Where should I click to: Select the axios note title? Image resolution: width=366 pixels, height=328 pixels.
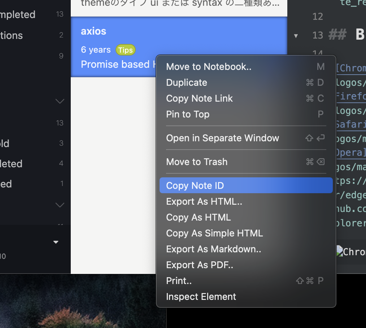[x=93, y=31]
